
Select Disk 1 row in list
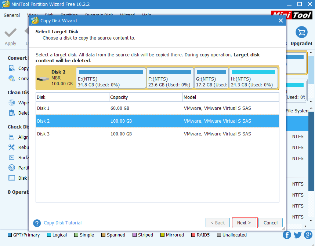pos(157,108)
